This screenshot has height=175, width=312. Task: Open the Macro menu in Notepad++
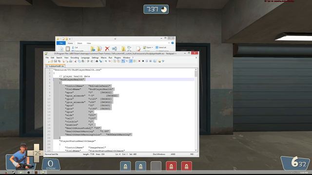[103, 57]
